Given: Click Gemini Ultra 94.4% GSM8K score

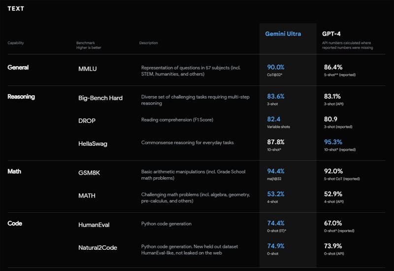Looking at the screenshot, I should point(276,171).
